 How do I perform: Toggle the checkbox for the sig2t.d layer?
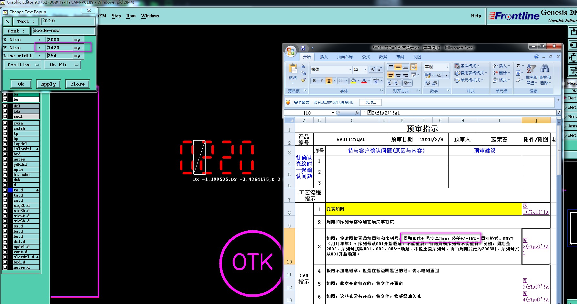[x=5, y=206]
